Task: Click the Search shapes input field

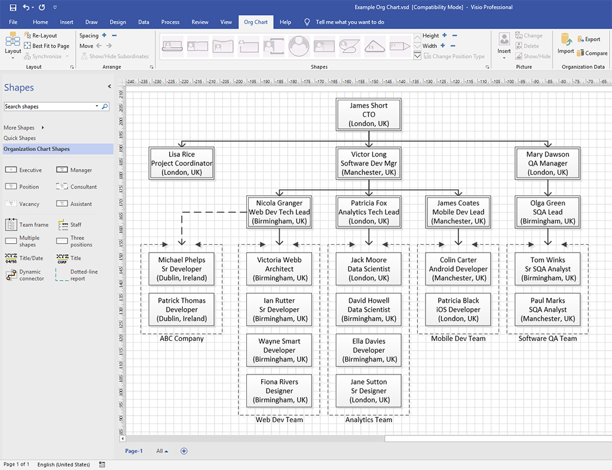Action: (x=49, y=106)
